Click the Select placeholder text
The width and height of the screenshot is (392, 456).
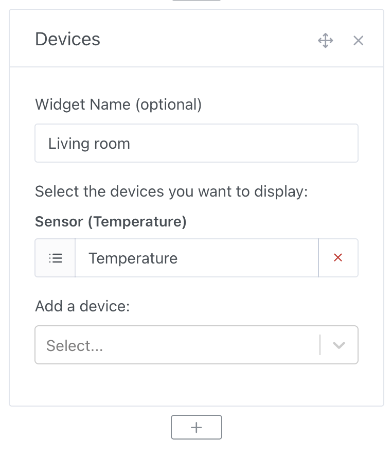tap(74, 345)
